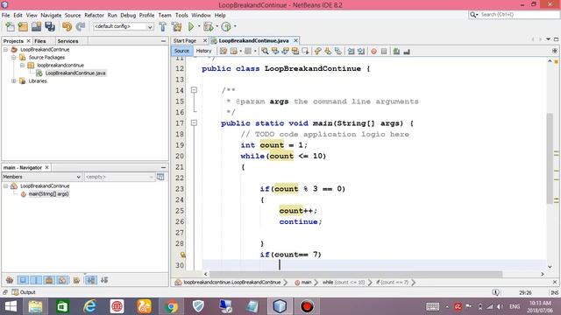Toggle Show Fields filter in Navigator
Image resolution: width=561 pixels, height=315 pixels.
tap(23, 280)
